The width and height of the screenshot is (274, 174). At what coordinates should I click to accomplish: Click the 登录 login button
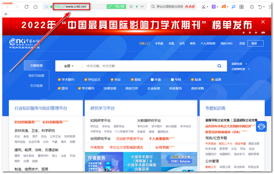pos(255,43)
